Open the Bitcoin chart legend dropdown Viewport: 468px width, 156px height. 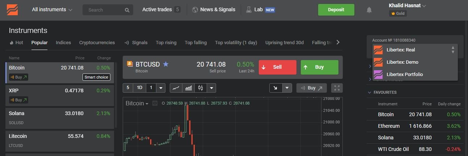click(137, 104)
